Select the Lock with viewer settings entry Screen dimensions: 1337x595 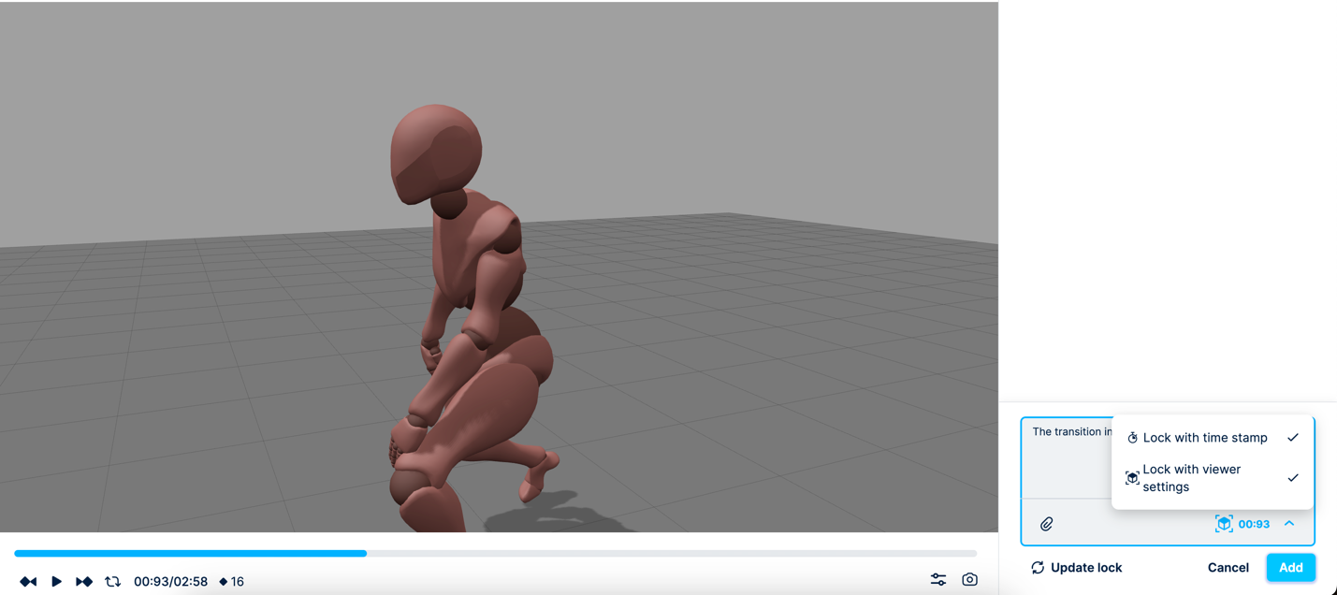[1192, 477]
